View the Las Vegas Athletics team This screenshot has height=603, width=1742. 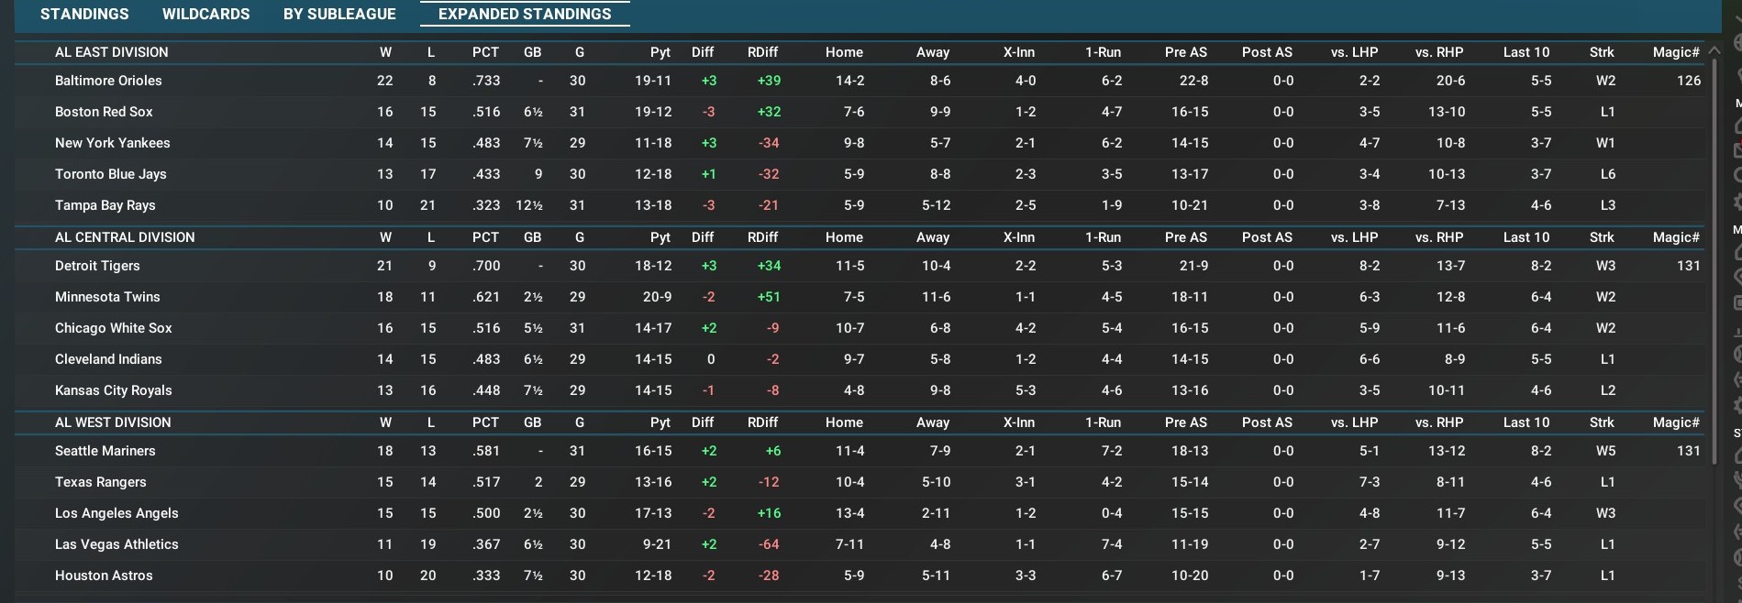[x=117, y=544]
